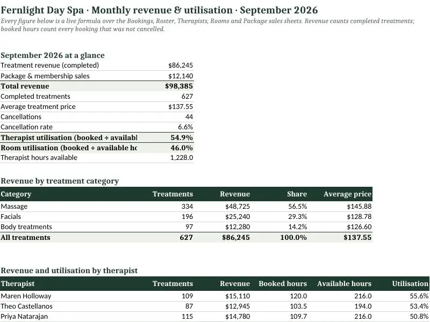Viewport: 430px width, 322px height.
Task: Select 'September 2026 at a glance' heading
Action: [x=52, y=55]
